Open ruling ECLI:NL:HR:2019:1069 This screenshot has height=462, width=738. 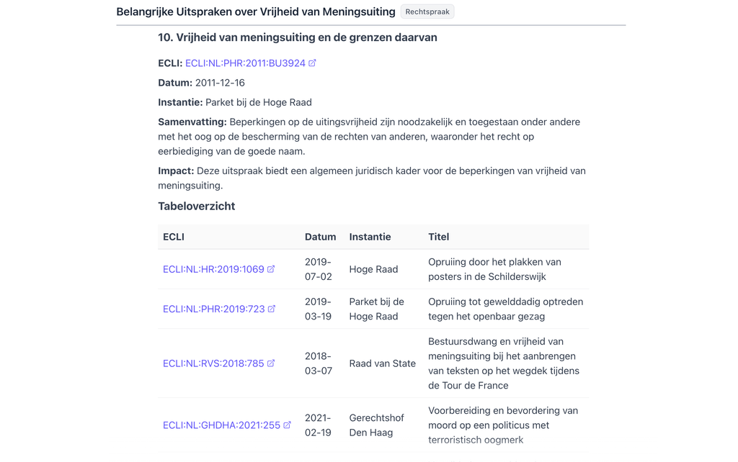point(213,269)
